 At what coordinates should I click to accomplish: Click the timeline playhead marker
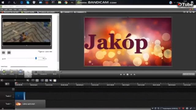(16, 83)
